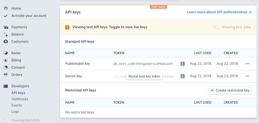Click the Connect globe icon
The height and width of the screenshot is (123, 259).
pos(6,67)
